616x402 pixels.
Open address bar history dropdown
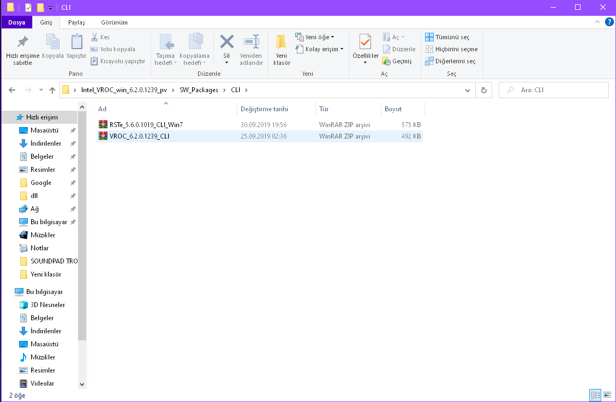point(468,90)
